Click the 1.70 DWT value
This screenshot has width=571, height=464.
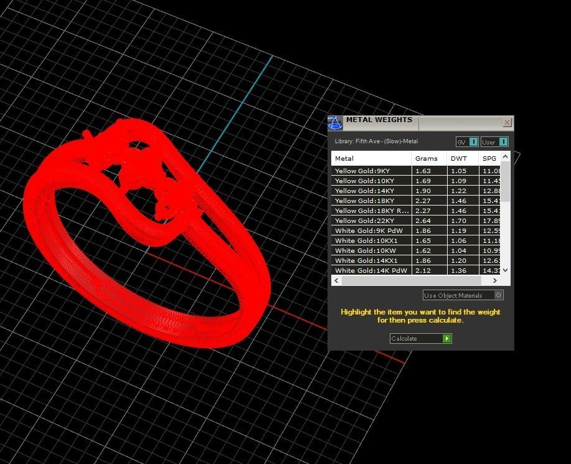coord(458,220)
